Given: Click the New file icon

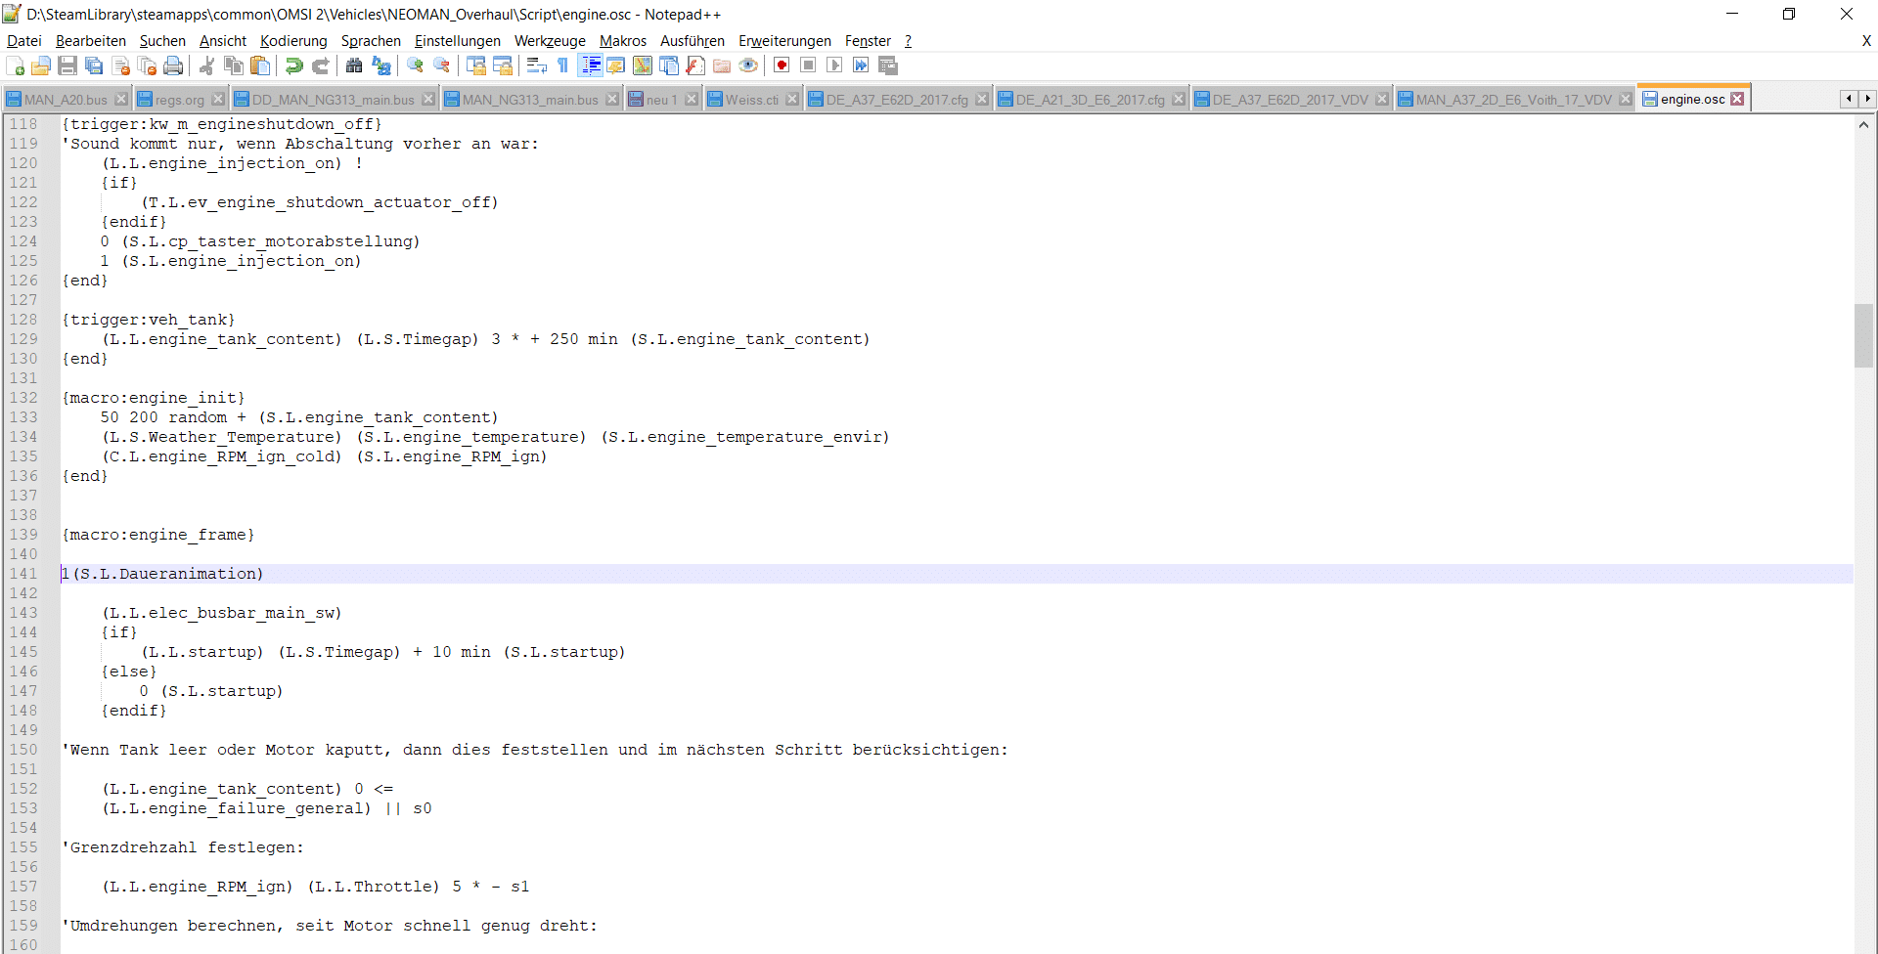Looking at the screenshot, I should (16, 65).
